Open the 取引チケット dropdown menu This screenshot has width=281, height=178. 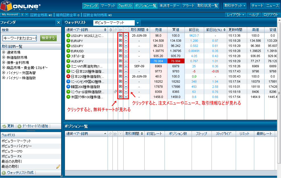click(235, 6)
